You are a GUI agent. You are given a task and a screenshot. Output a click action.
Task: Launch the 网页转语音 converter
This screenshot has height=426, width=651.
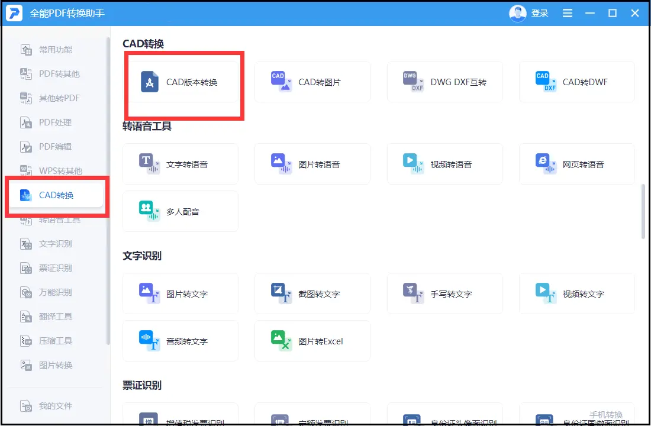577,164
